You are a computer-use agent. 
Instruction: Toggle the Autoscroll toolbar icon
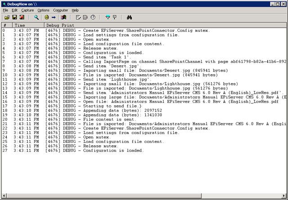click(x=85, y=17)
